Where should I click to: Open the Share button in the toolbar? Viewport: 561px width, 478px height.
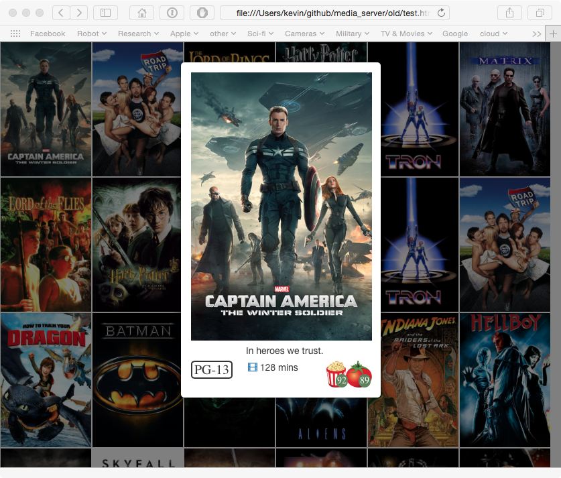click(509, 13)
